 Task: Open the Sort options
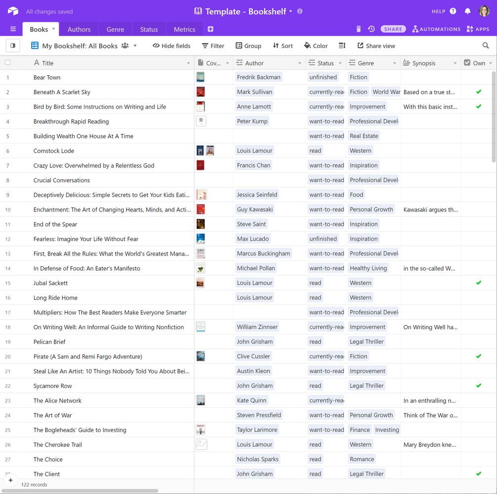(283, 46)
